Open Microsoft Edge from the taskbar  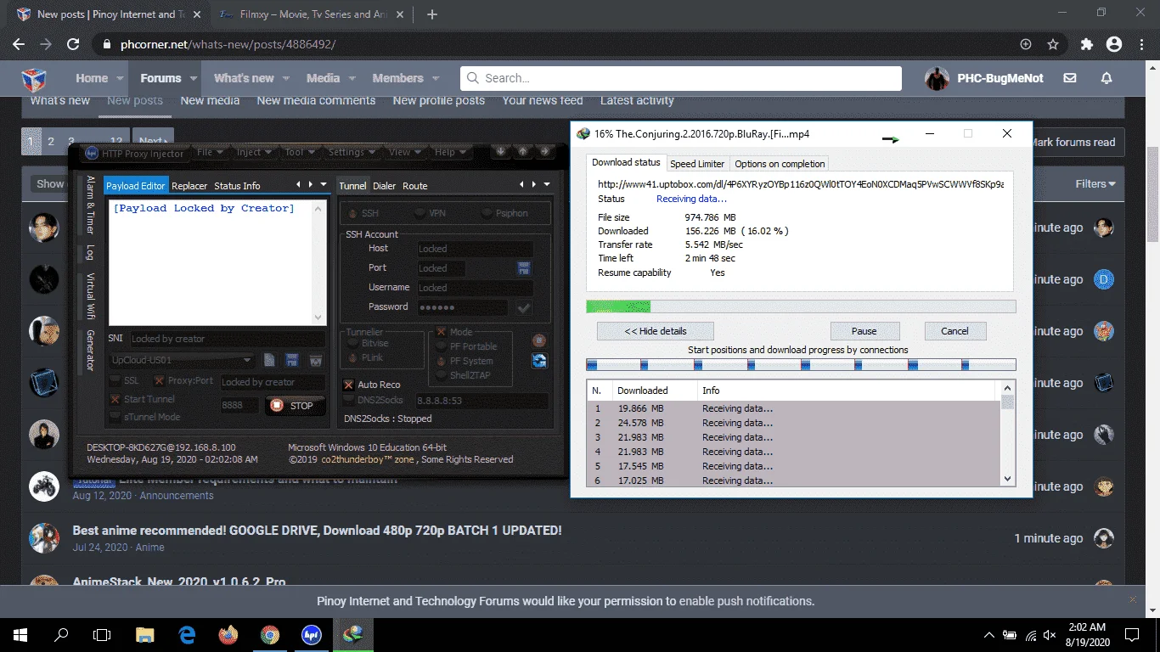coord(187,634)
